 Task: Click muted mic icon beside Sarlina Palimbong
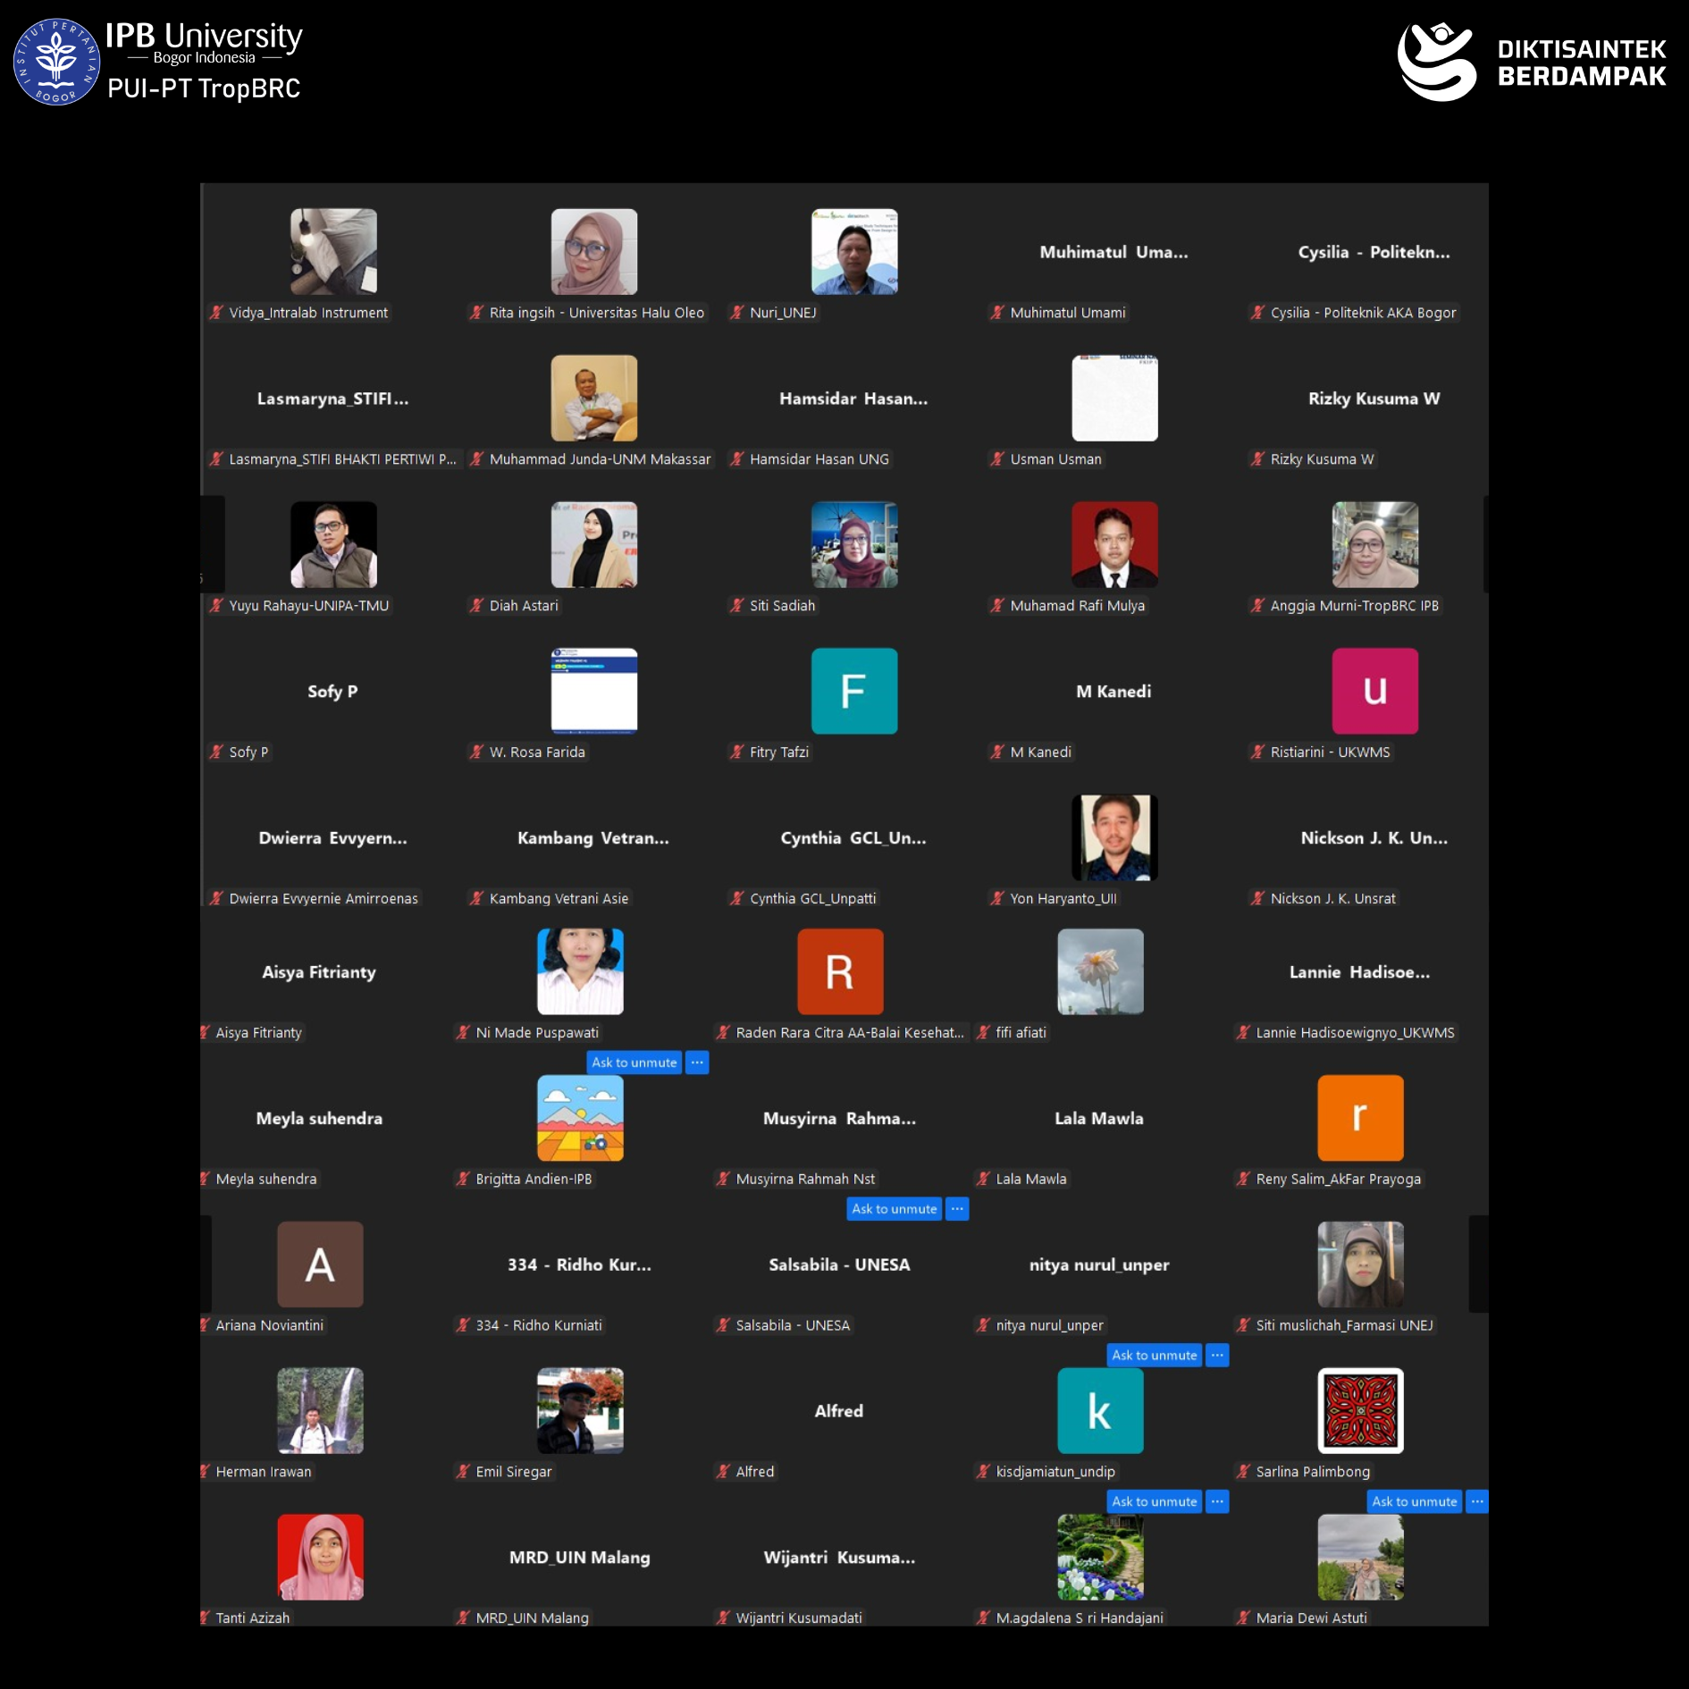click(1243, 1472)
